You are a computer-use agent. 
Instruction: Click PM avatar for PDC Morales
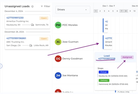click(58, 25)
